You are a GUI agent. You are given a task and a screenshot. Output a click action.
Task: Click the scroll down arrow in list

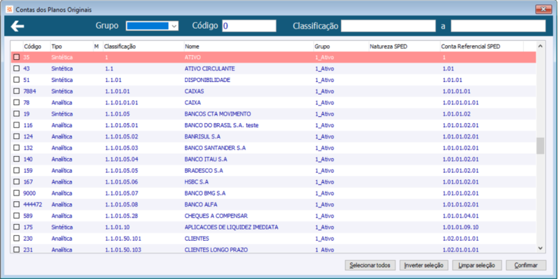click(540, 248)
